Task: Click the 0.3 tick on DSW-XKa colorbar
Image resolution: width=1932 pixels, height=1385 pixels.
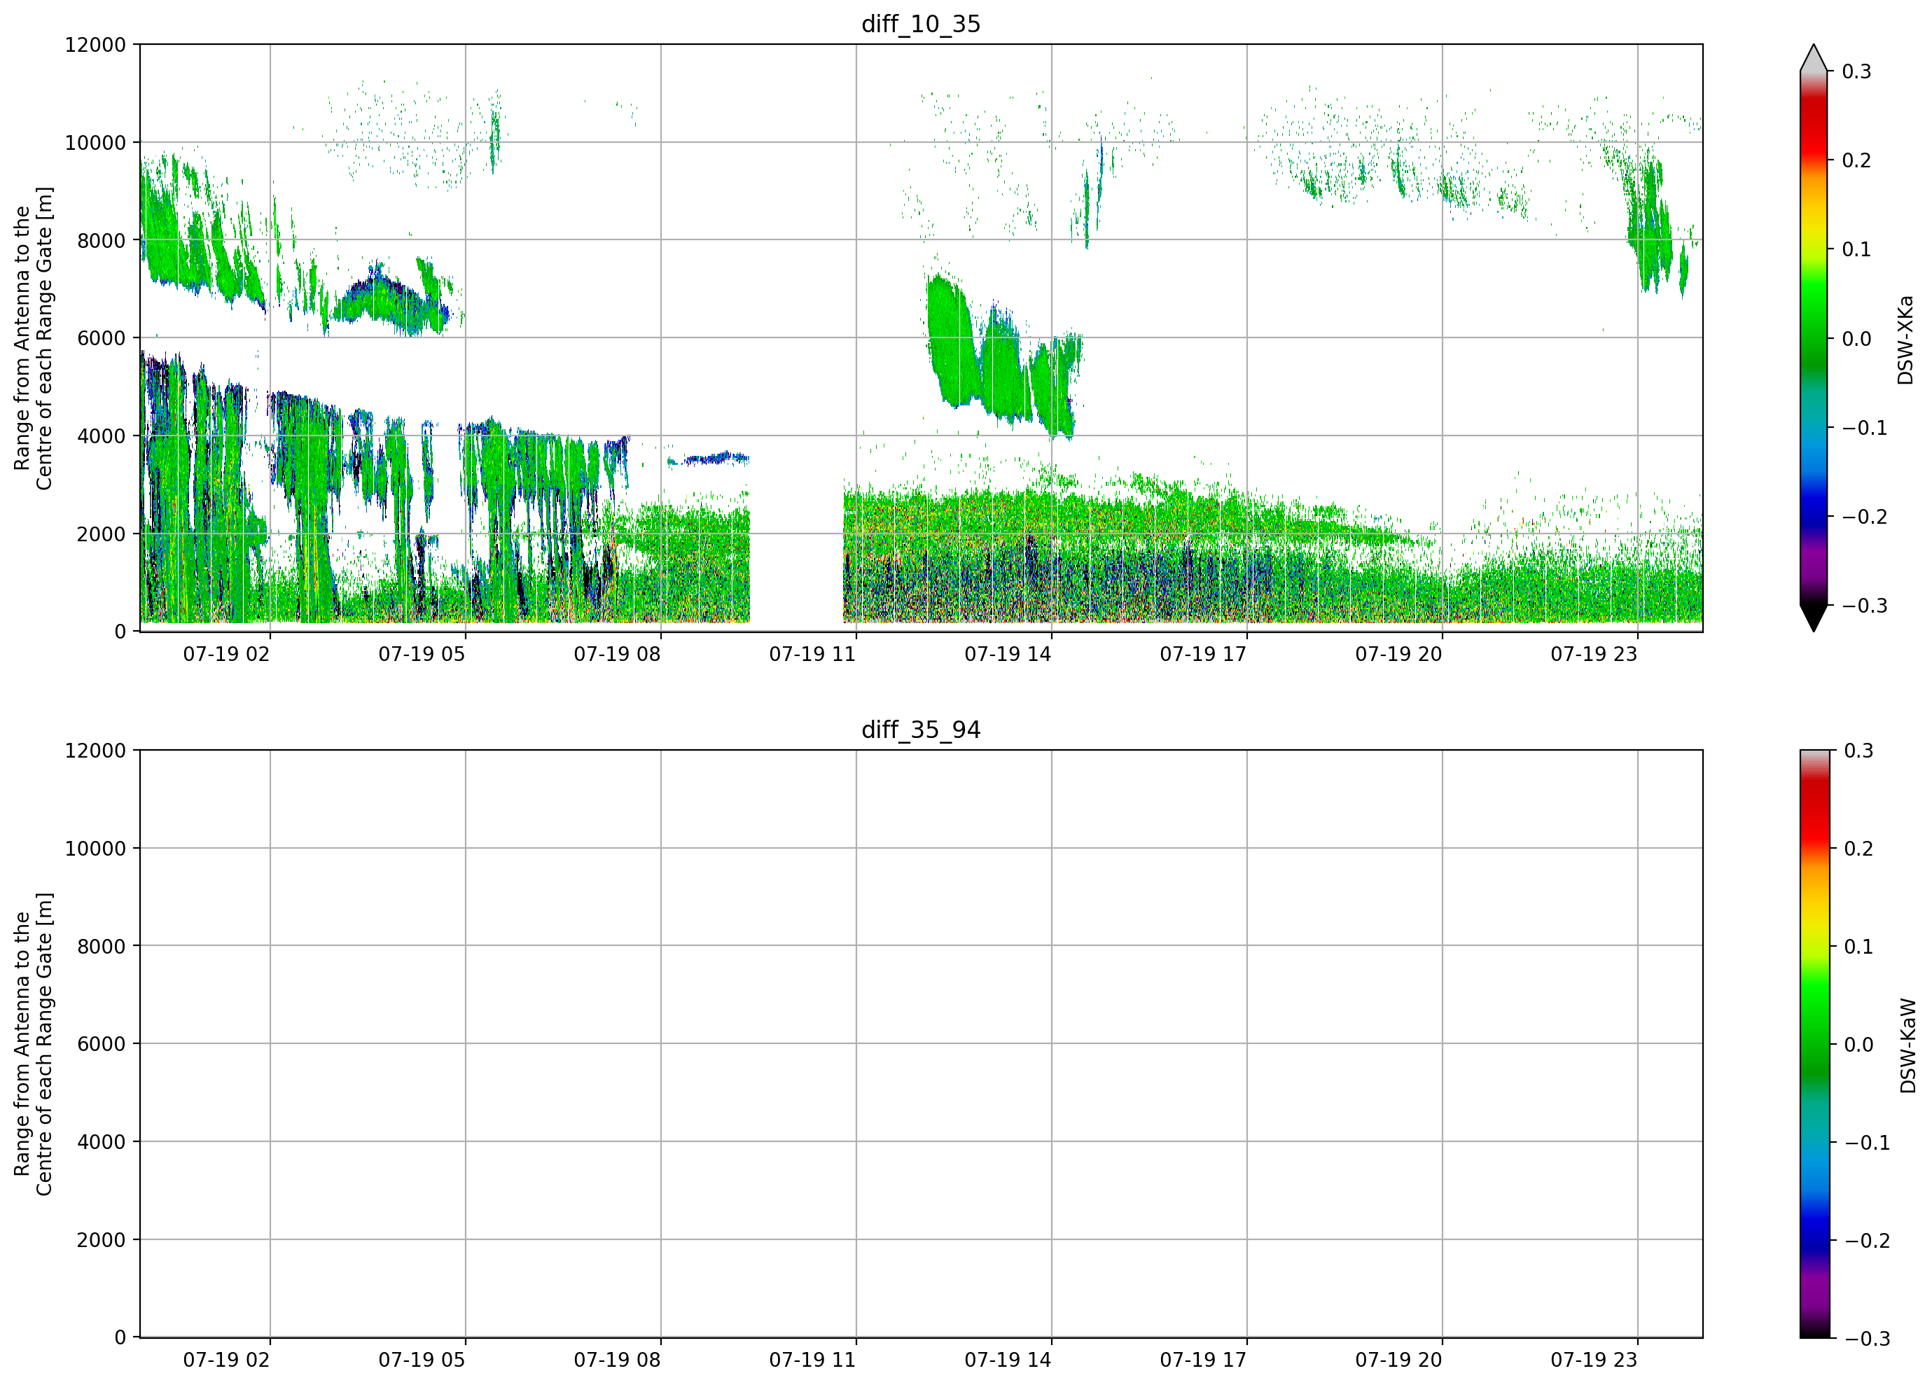Action: (1857, 71)
